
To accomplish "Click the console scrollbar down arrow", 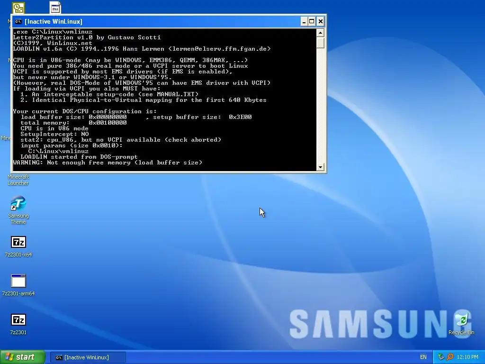I will click(320, 167).
